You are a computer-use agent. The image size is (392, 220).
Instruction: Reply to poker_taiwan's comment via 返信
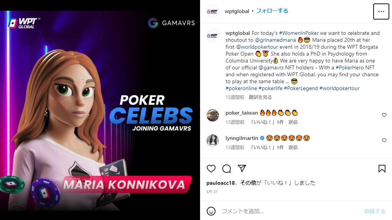coord(293,122)
